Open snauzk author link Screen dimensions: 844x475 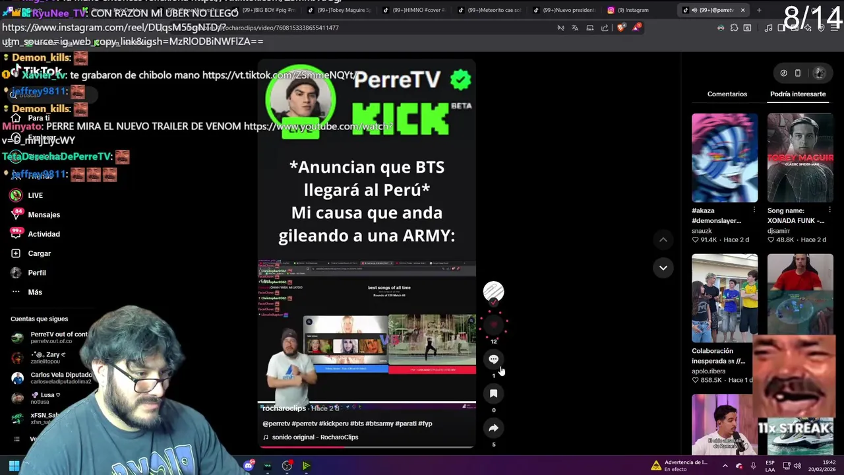pyautogui.click(x=702, y=231)
